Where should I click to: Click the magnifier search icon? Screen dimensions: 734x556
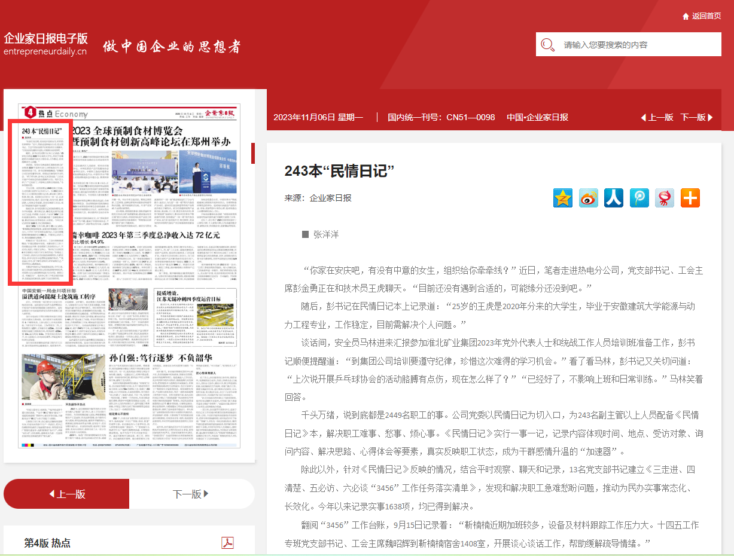547,45
